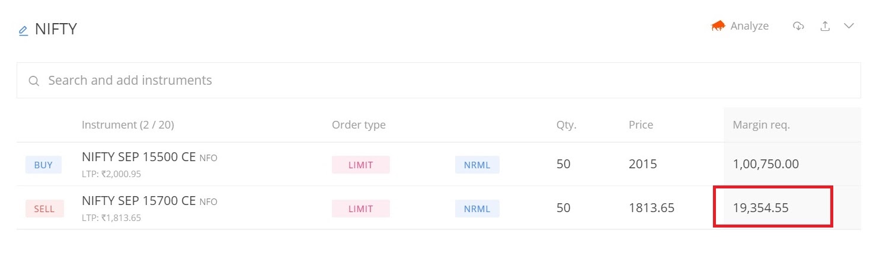Click the Analyze button label
The height and width of the screenshot is (253, 870).
pyautogui.click(x=749, y=26)
